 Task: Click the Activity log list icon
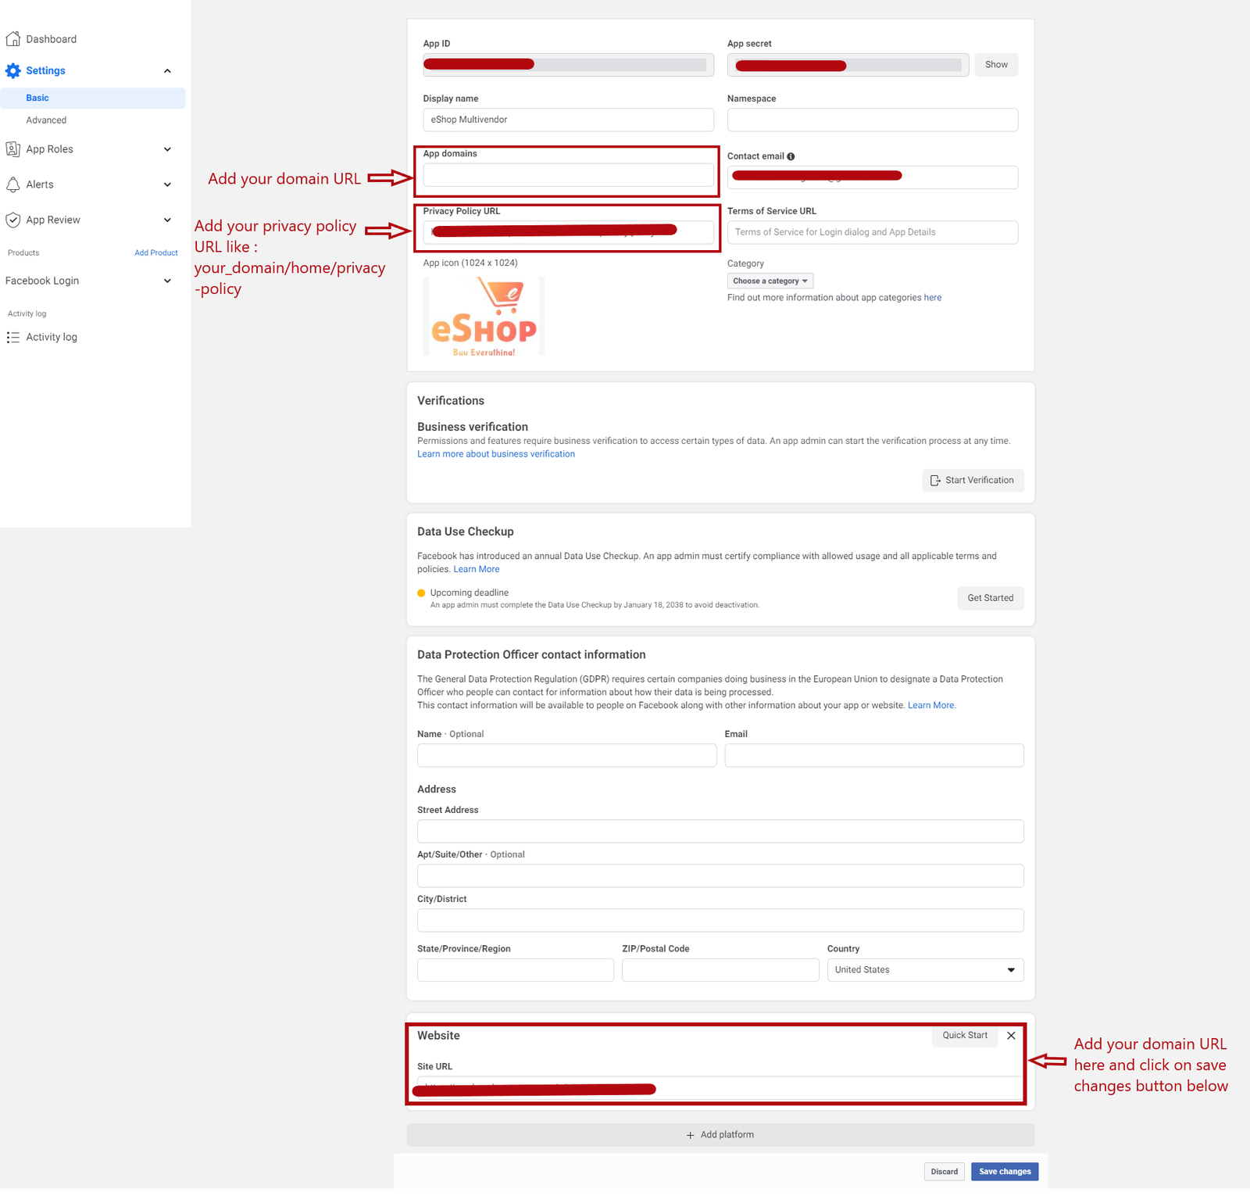(x=13, y=337)
